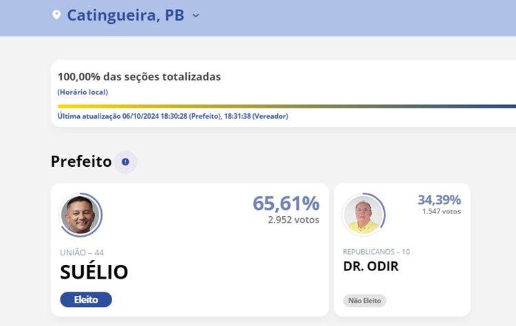
Task: Click the Prefeito section heading
Action: [81, 162]
